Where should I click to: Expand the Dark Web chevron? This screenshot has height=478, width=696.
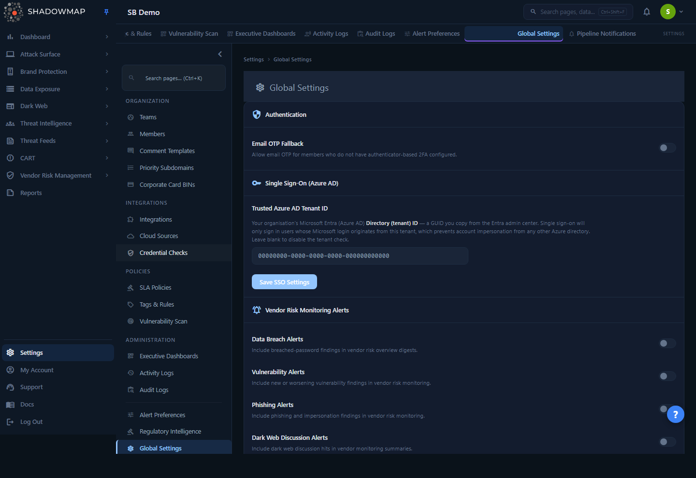click(107, 106)
